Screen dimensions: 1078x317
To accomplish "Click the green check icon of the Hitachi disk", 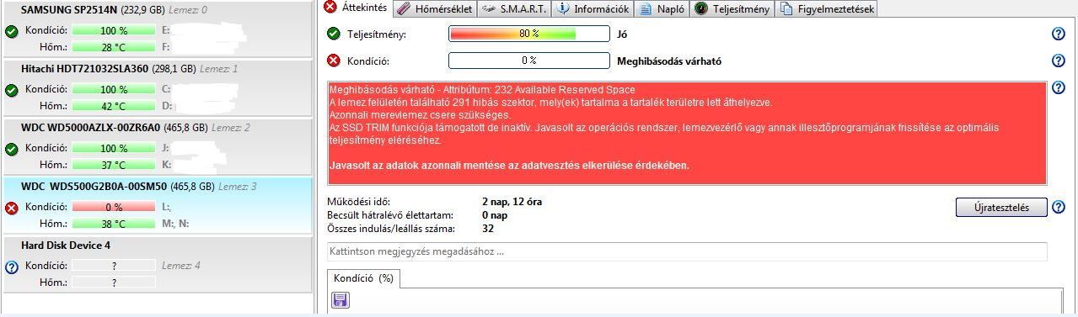I will 12,91.
